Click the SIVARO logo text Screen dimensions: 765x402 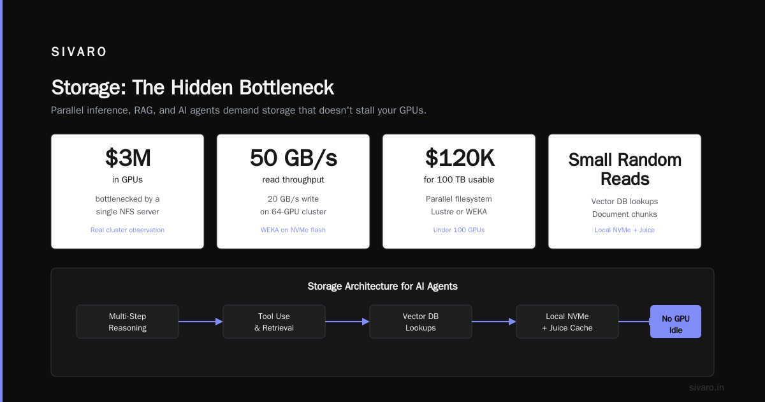(x=79, y=52)
